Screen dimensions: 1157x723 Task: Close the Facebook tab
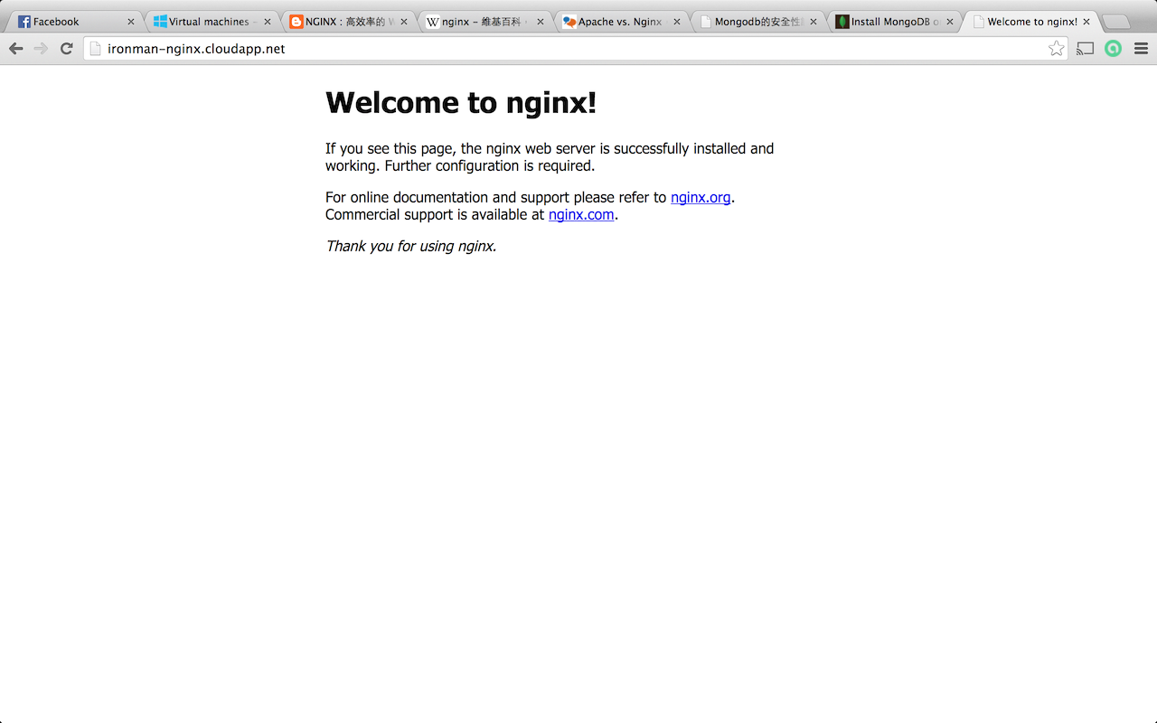pos(130,22)
